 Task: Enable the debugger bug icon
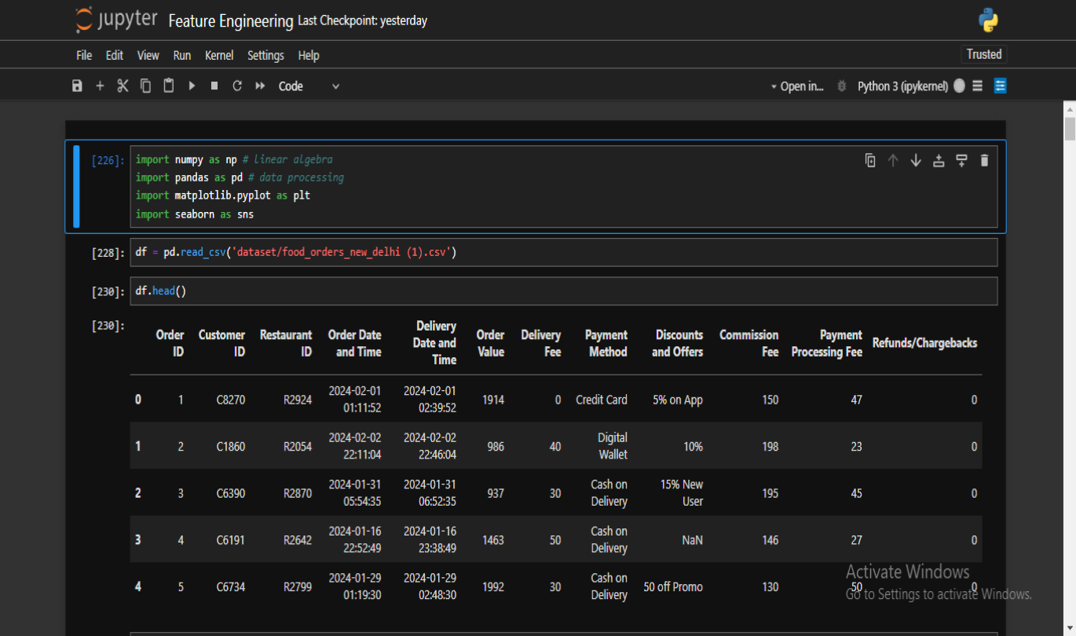[842, 86]
